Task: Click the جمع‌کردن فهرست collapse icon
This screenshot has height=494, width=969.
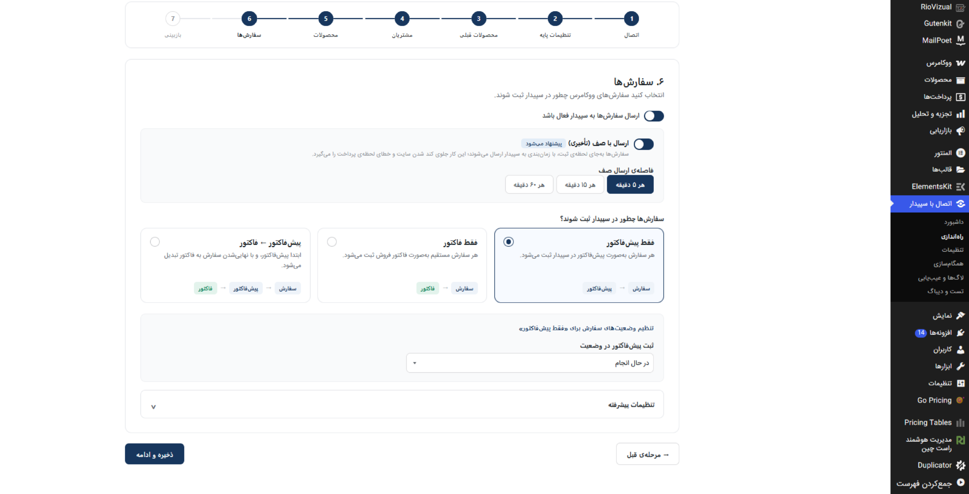Action: [960, 482]
